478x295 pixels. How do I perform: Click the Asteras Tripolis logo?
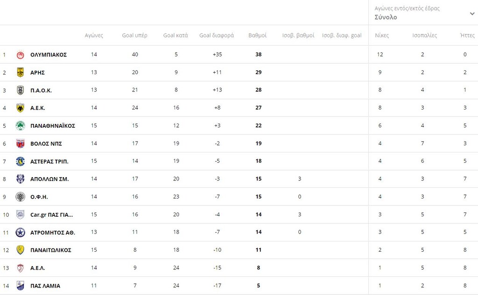21,161
